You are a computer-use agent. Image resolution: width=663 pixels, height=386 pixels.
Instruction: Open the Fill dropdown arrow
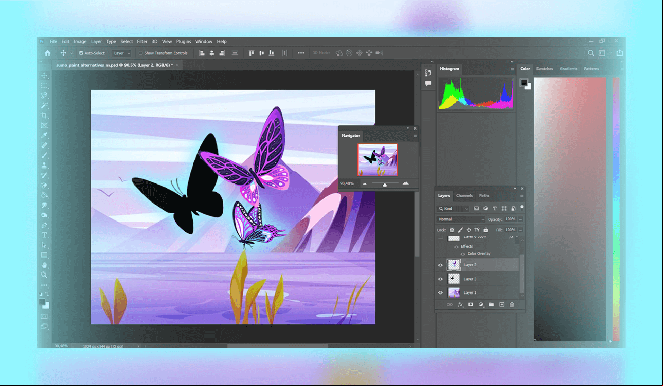[x=521, y=230]
